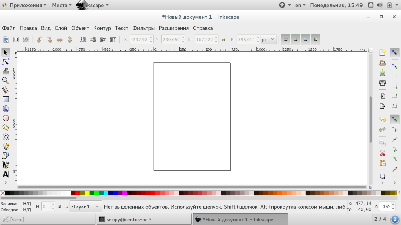This screenshot has height=225, width=401.
Task: Pick the Ellipse and circle tool
Action: click(x=5, y=118)
